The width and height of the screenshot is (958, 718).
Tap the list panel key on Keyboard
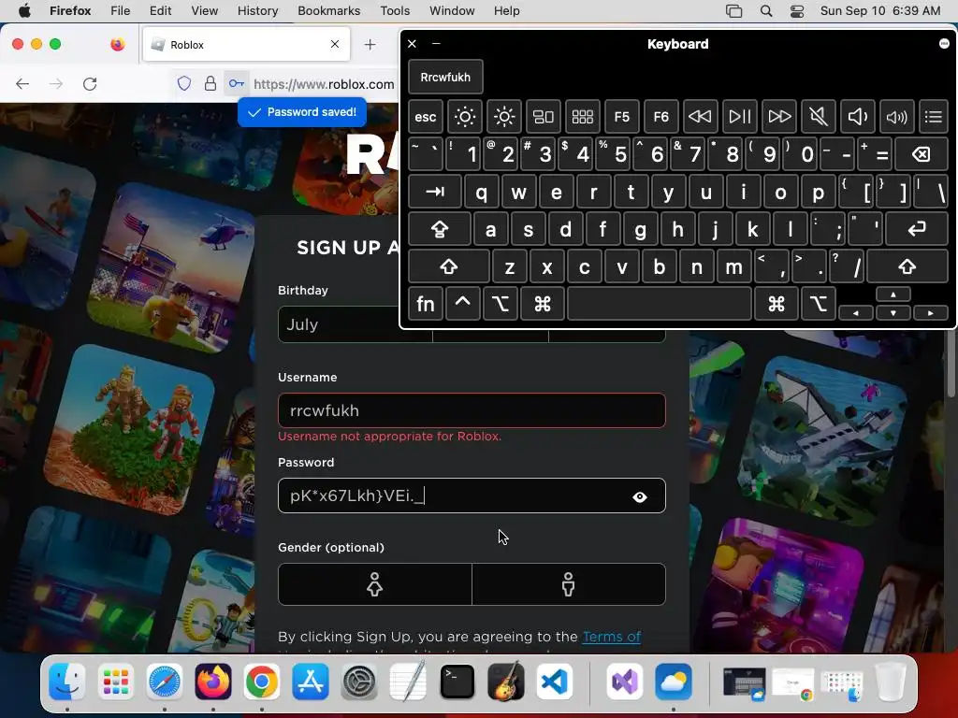point(933,117)
